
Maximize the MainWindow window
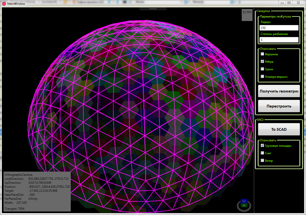[289, 3]
